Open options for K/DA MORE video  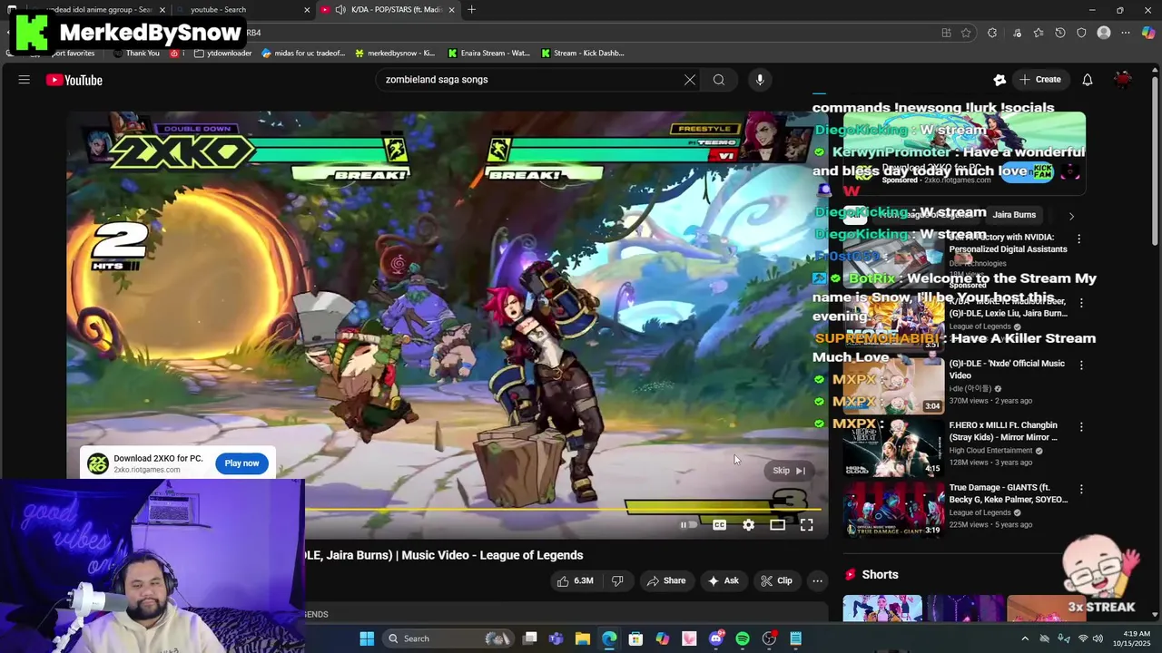tap(1081, 302)
